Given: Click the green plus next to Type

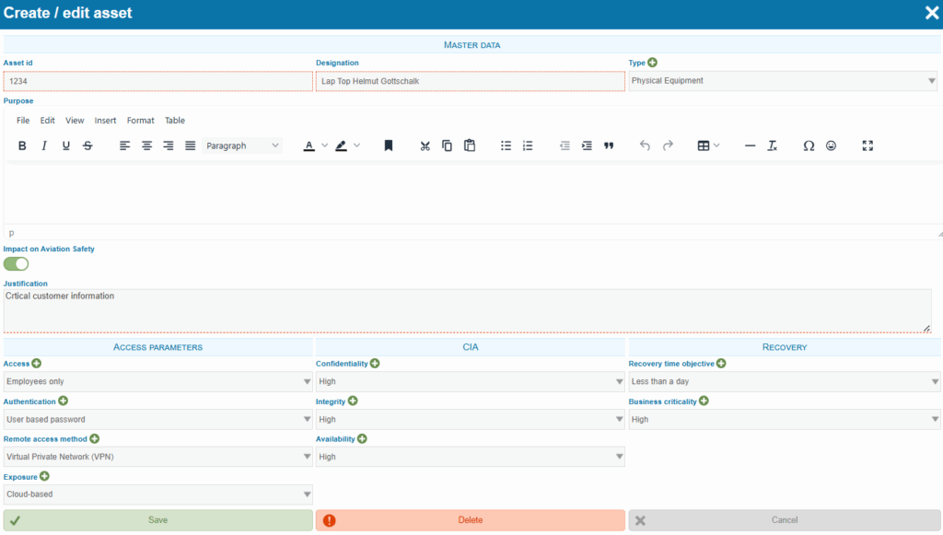Looking at the screenshot, I should point(653,63).
